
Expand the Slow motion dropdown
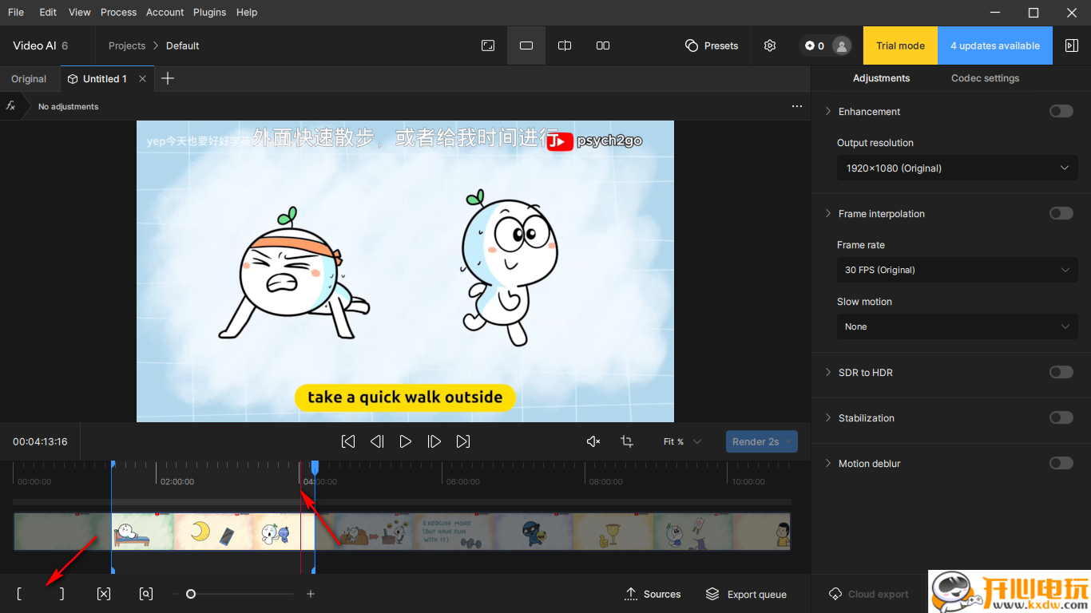(x=957, y=326)
